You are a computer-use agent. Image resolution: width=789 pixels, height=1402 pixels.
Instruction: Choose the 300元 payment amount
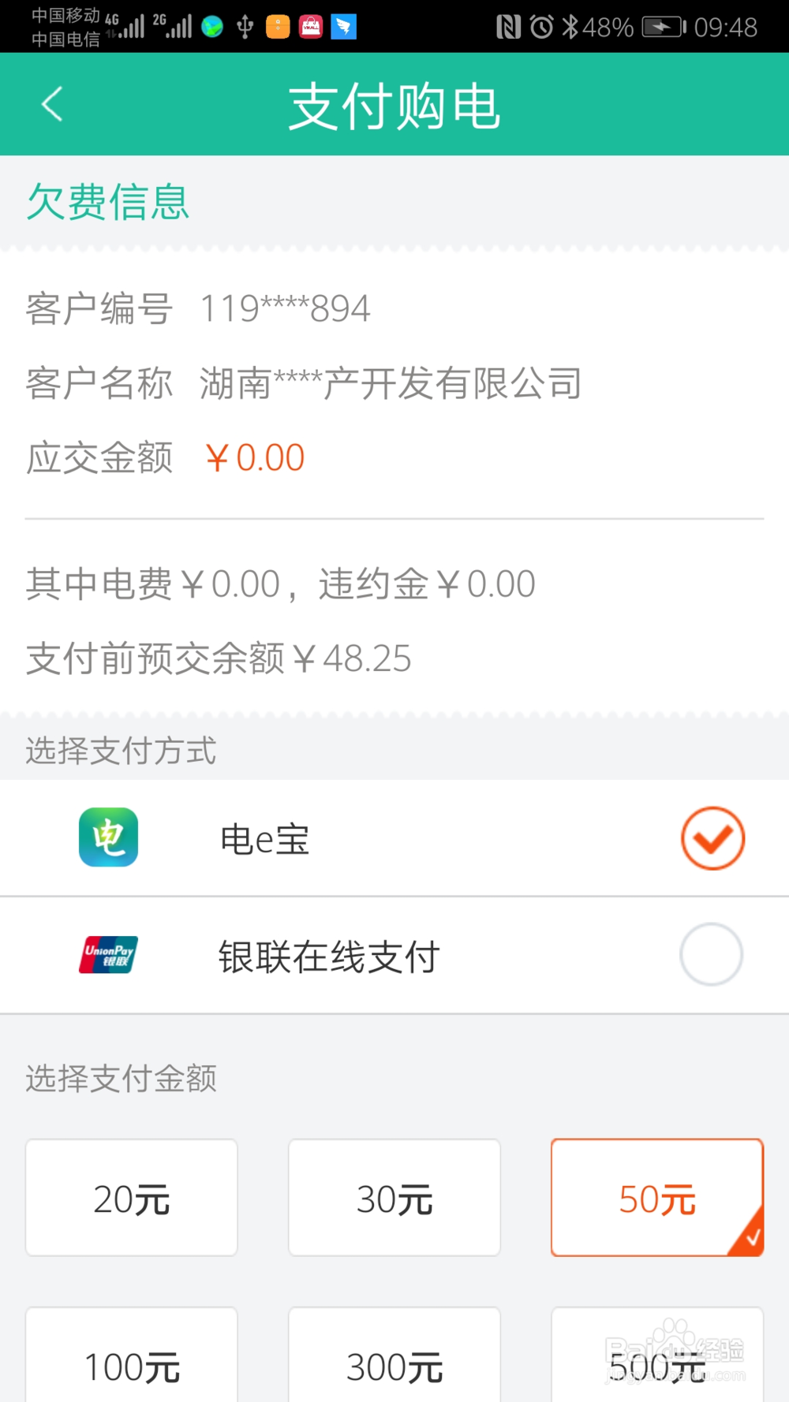coord(394,1356)
